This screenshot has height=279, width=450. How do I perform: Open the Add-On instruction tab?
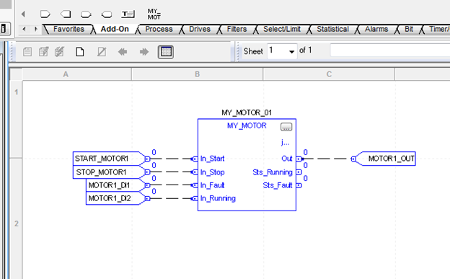point(115,30)
